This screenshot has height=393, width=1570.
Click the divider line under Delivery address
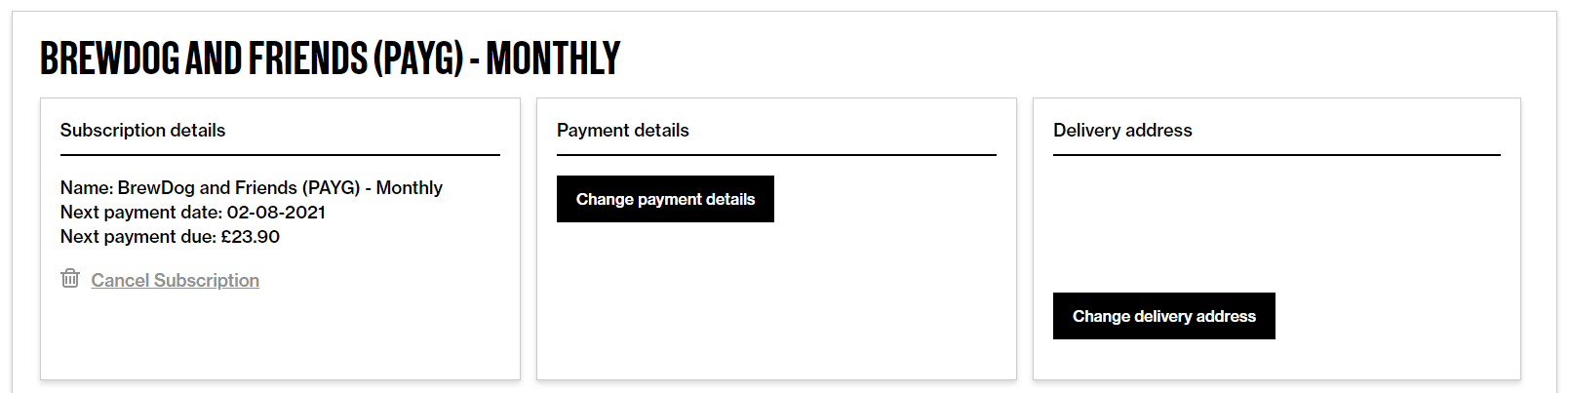pyautogui.click(x=1276, y=154)
